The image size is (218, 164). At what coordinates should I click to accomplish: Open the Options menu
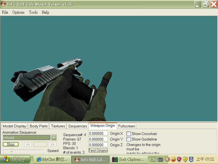pos(18,12)
